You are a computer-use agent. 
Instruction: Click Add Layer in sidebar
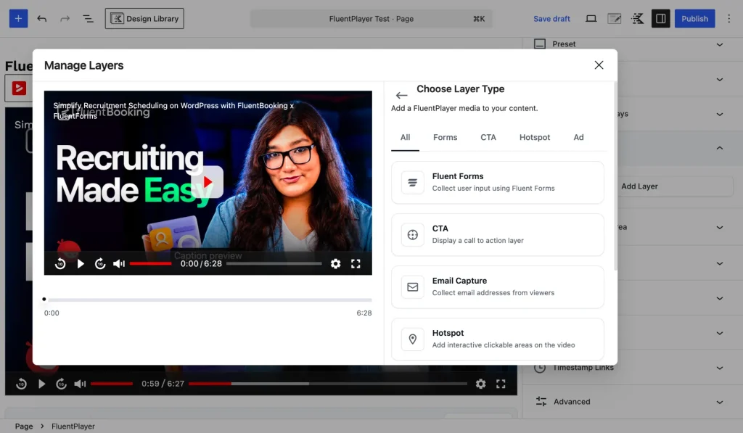click(639, 186)
